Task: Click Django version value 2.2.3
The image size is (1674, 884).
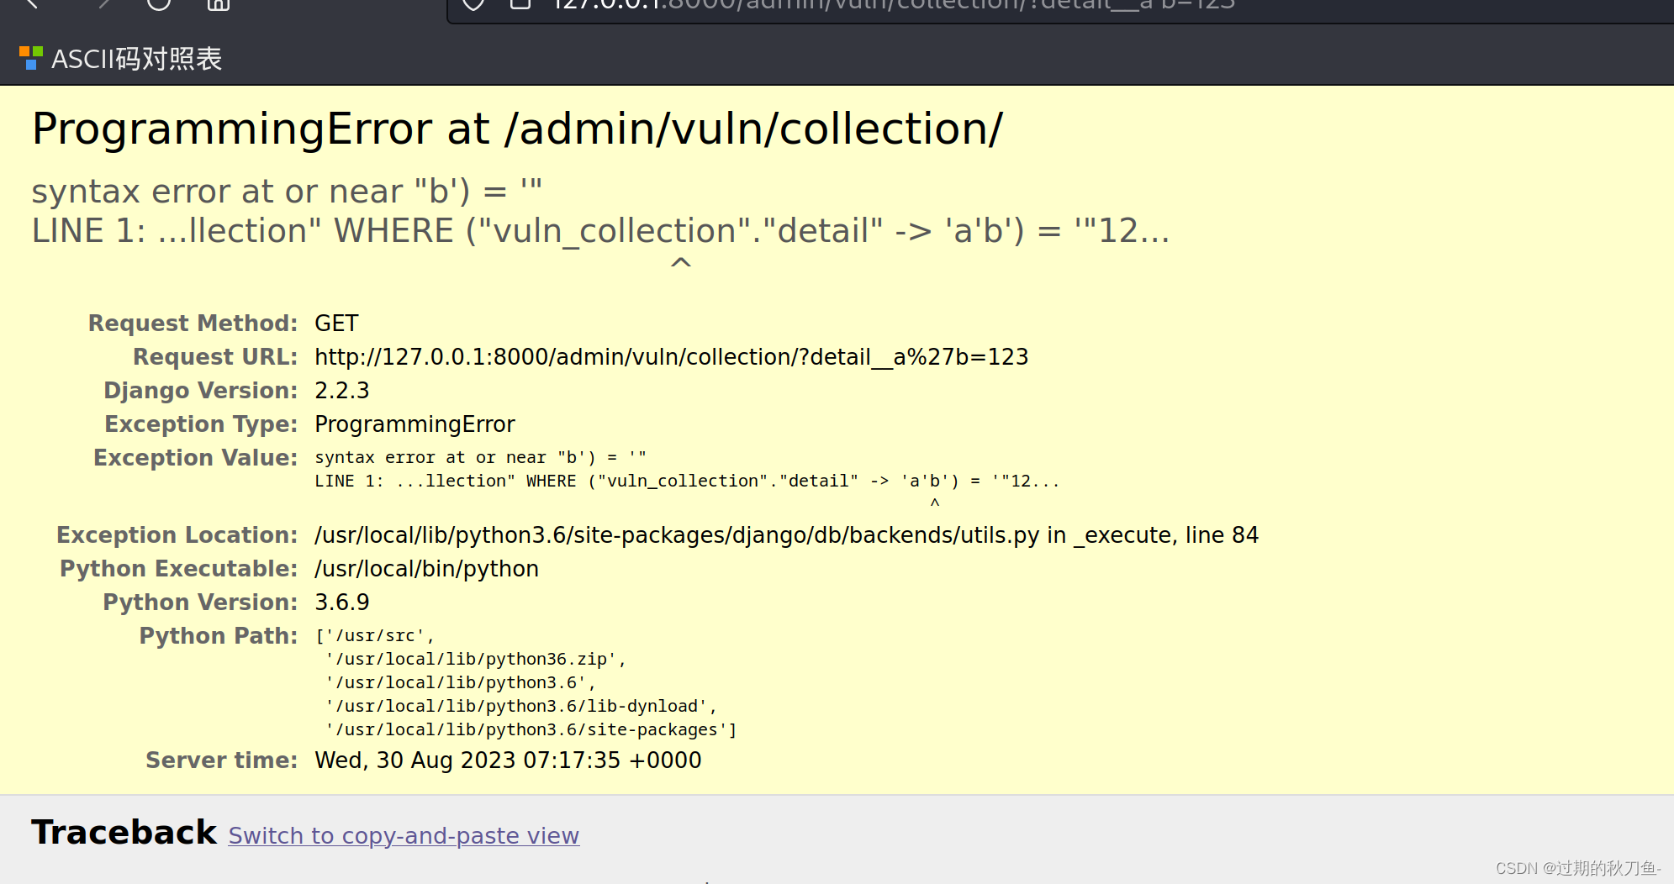Action: point(341,391)
